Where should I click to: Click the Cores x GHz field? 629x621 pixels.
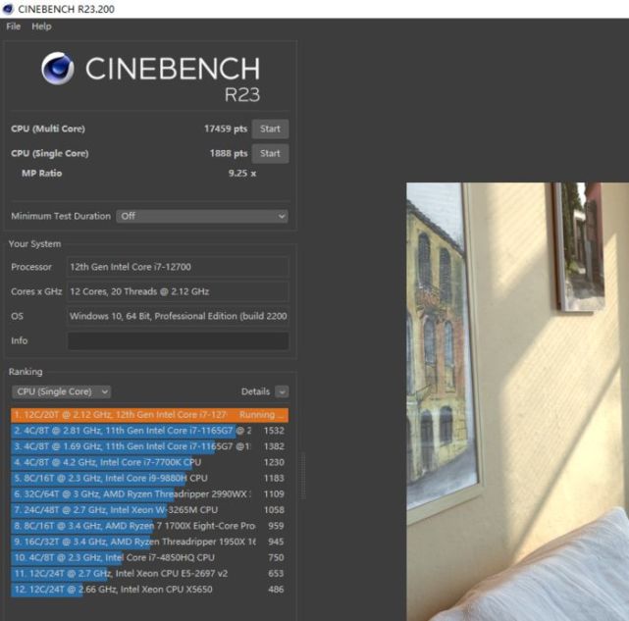pyautogui.click(x=178, y=291)
